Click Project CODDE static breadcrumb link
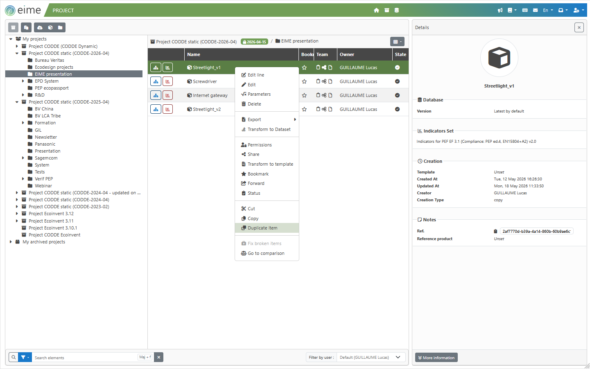 click(194, 42)
